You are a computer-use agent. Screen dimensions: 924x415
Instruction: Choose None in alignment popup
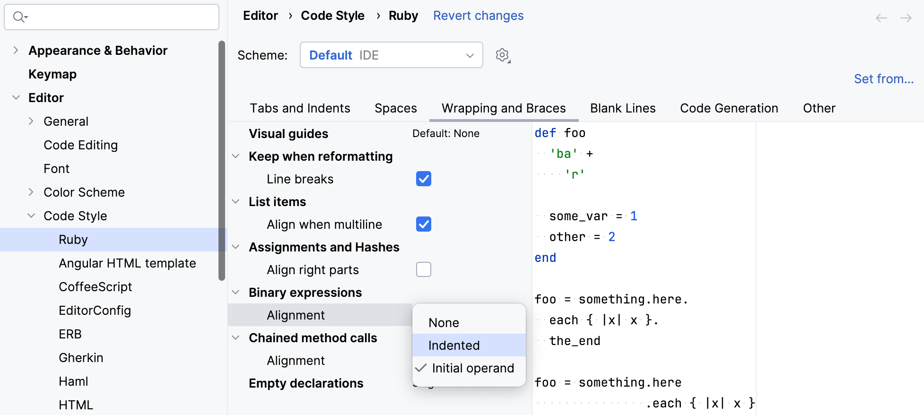tap(444, 323)
